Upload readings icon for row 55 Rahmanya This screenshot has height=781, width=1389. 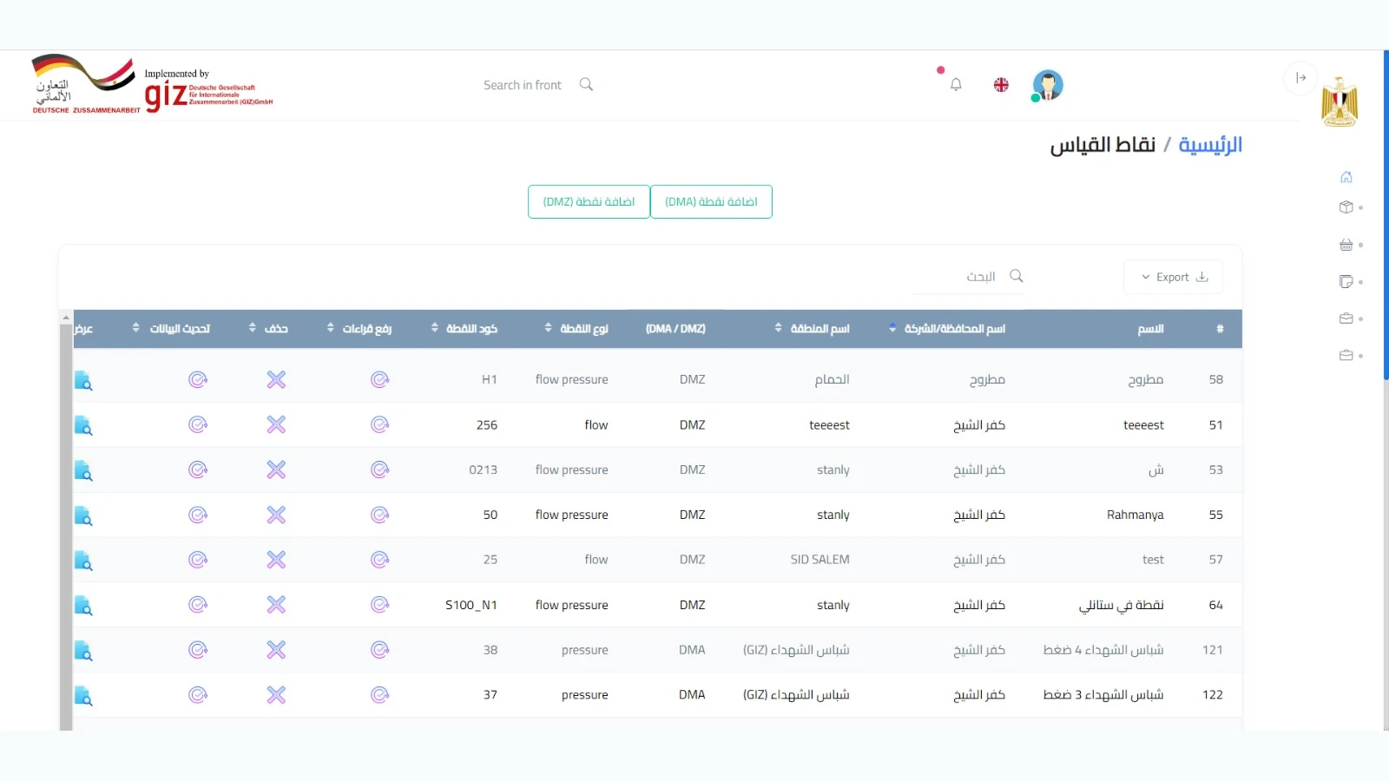379,515
